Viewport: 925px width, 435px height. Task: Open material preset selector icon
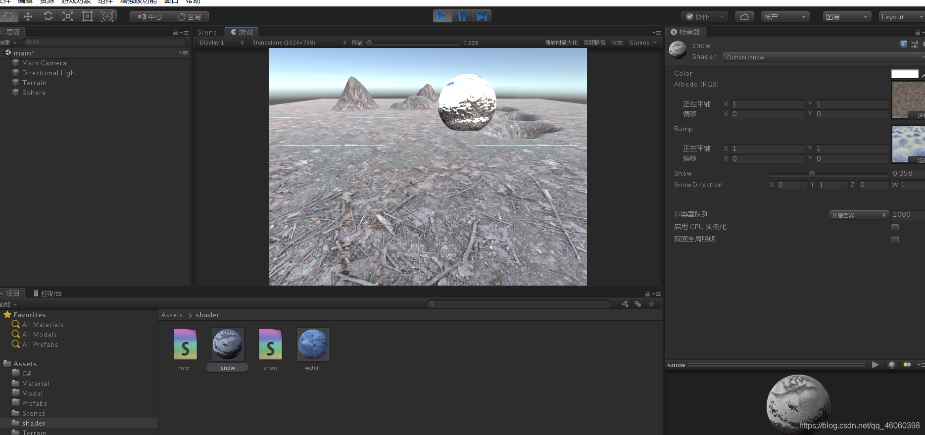(914, 45)
